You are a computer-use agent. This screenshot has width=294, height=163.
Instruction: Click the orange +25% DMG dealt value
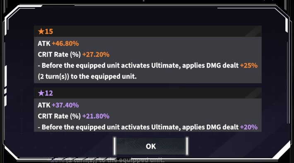pyautogui.click(x=248, y=66)
